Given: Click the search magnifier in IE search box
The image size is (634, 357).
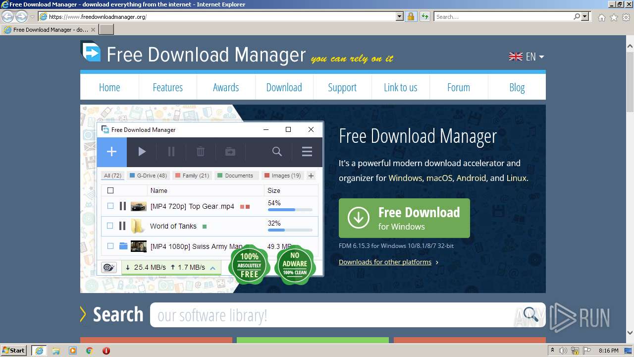Looking at the screenshot, I should (x=577, y=16).
